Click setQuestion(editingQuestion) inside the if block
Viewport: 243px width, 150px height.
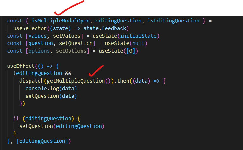(62, 126)
